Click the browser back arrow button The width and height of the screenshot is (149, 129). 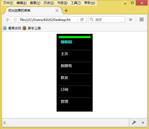tap(7, 20)
